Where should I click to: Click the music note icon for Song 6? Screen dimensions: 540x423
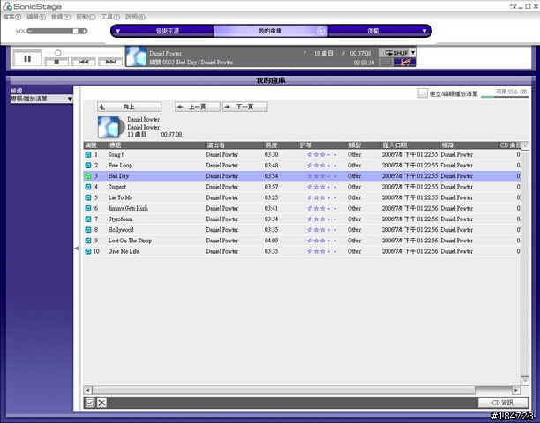(88, 155)
